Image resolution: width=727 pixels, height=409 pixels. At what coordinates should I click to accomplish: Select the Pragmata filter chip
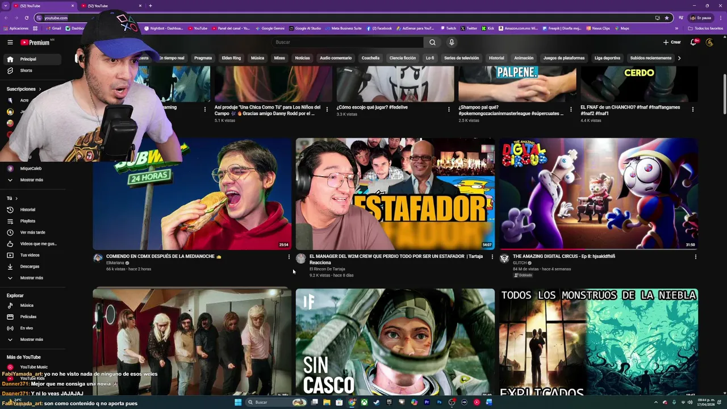pyautogui.click(x=203, y=58)
